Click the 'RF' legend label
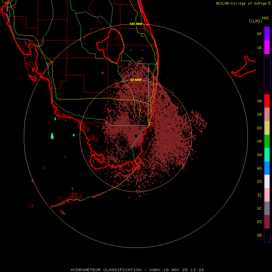Image resolution: width=272 pixels, height=272 pixels. point(259,34)
